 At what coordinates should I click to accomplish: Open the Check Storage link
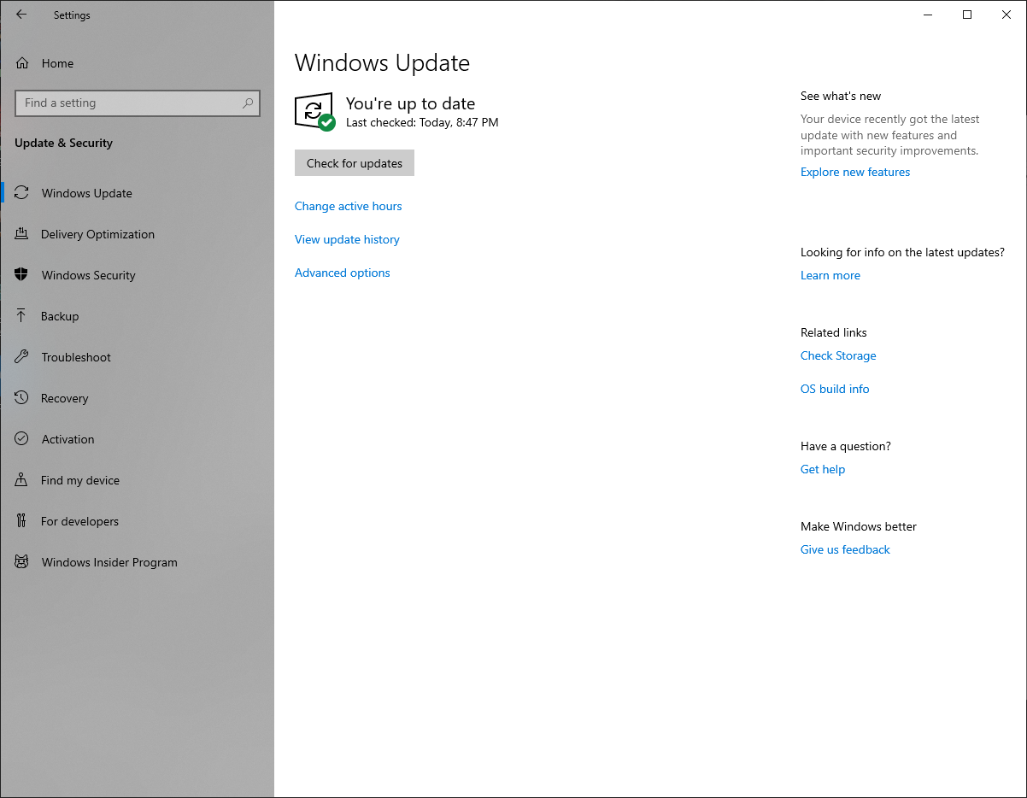tap(838, 355)
